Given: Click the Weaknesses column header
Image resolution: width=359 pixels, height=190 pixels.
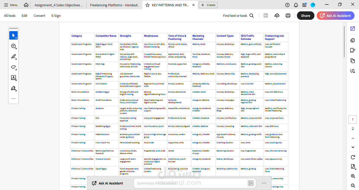Looking at the screenshot, I should 151,36.
